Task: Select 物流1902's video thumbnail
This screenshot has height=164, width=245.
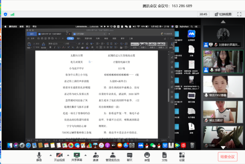Action: click(223, 87)
